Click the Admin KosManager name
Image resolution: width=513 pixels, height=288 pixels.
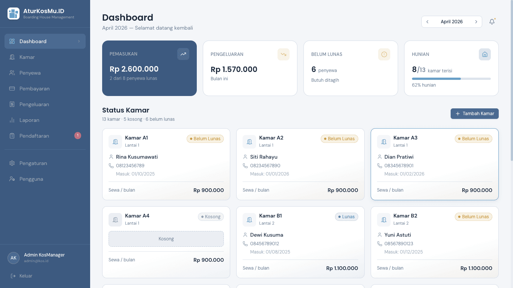point(44,255)
